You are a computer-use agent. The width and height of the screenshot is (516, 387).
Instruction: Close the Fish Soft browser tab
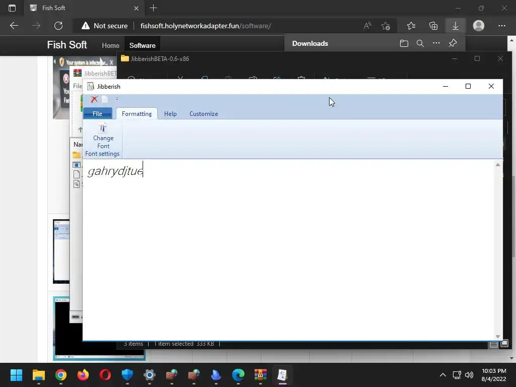136,8
